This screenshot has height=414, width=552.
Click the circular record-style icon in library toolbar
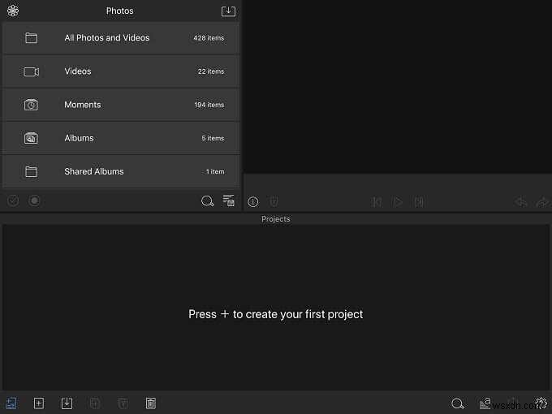[x=34, y=201]
